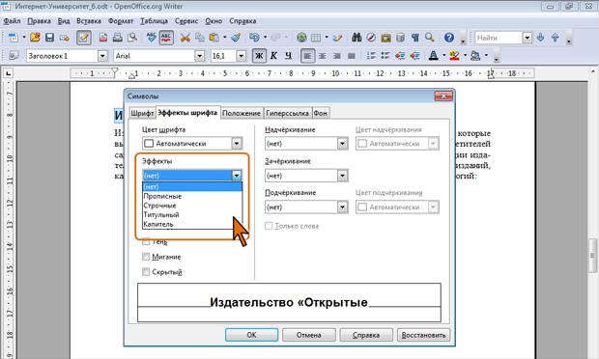The height and width of the screenshot is (359, 599).
Task: Click the Center alignment icon
Action: tap(322, 56)
